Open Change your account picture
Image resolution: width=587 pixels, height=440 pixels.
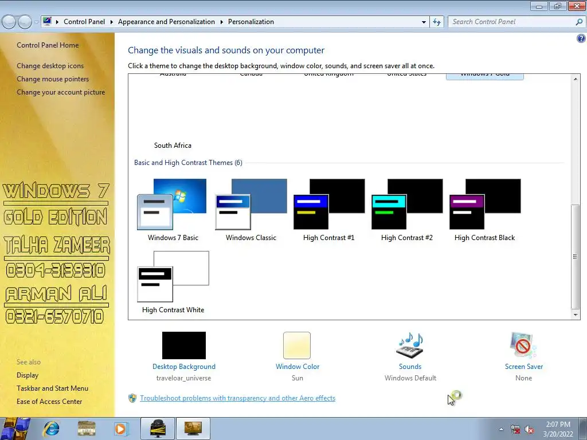click(x=61, y=92)
